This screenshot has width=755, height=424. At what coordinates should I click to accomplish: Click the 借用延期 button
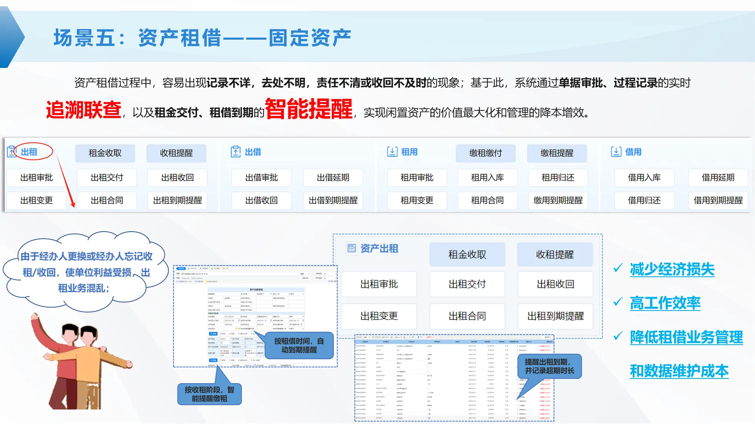click(x=718, y=178)
